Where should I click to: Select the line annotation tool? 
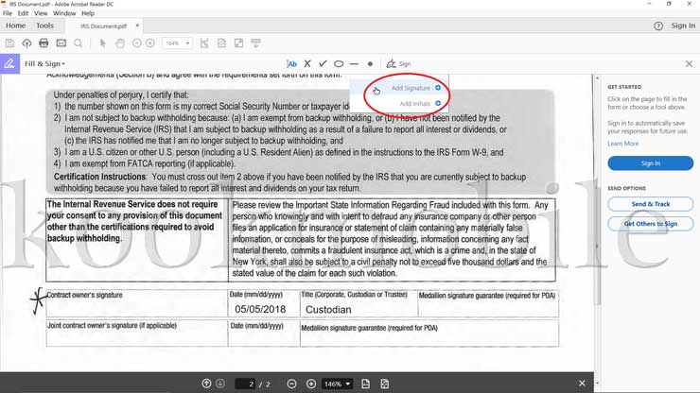pyautogui.click(x=355, y=64)
